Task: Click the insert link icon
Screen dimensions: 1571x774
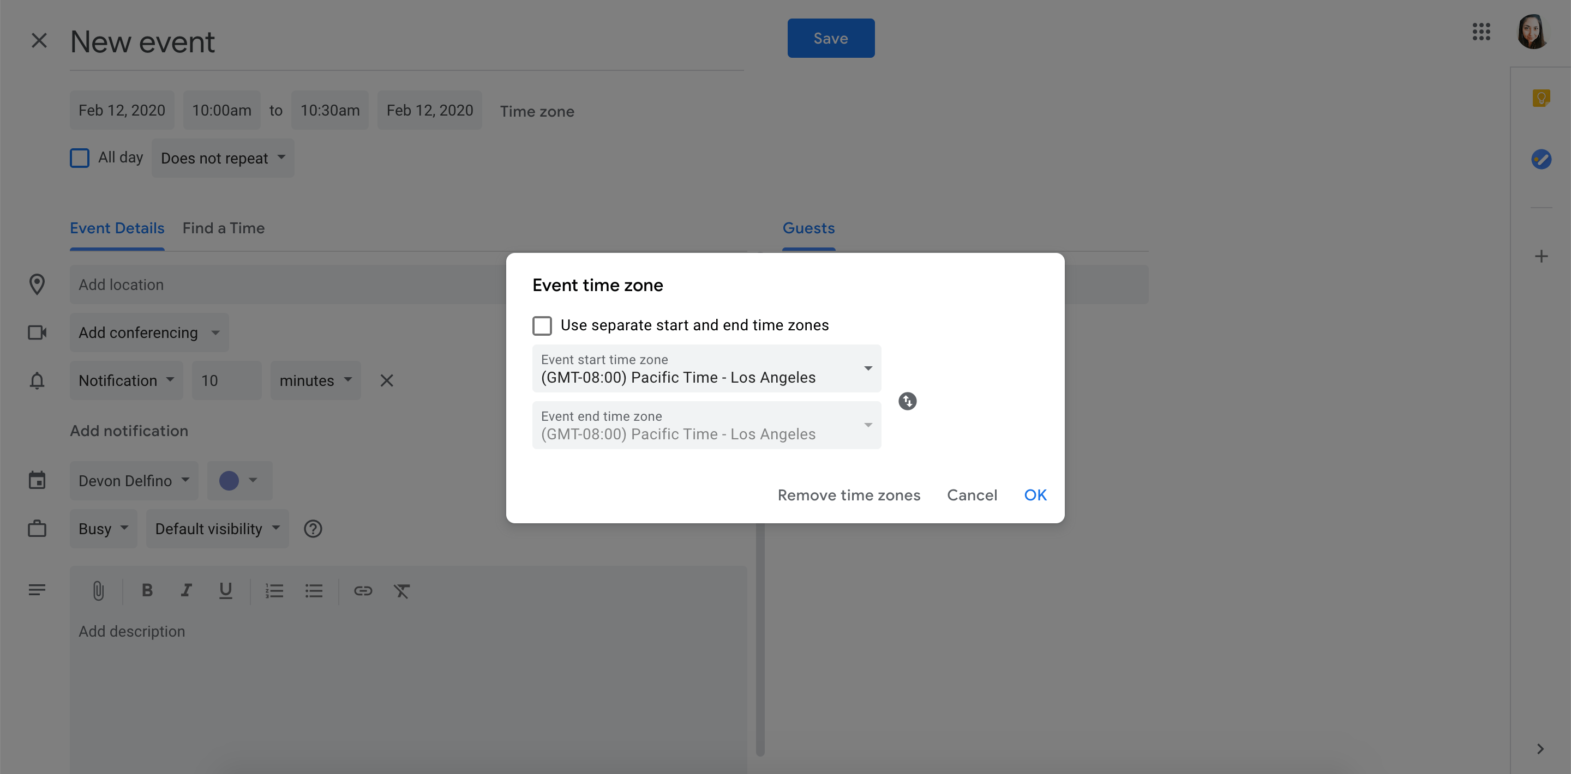Action: coord(363,590)
